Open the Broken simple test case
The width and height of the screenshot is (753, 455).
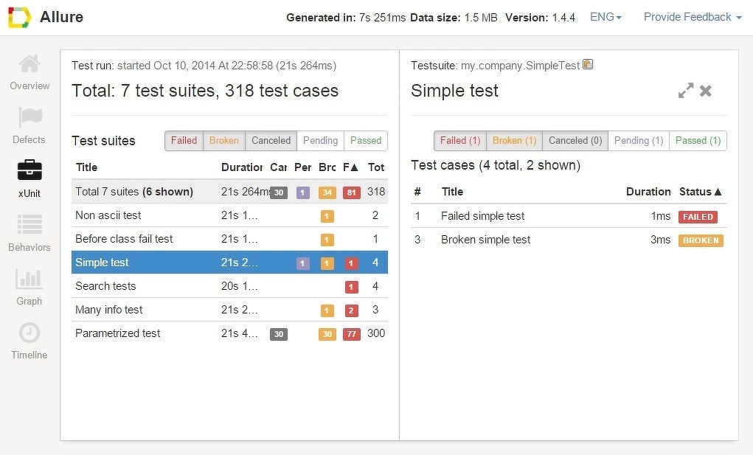(486, 240)
